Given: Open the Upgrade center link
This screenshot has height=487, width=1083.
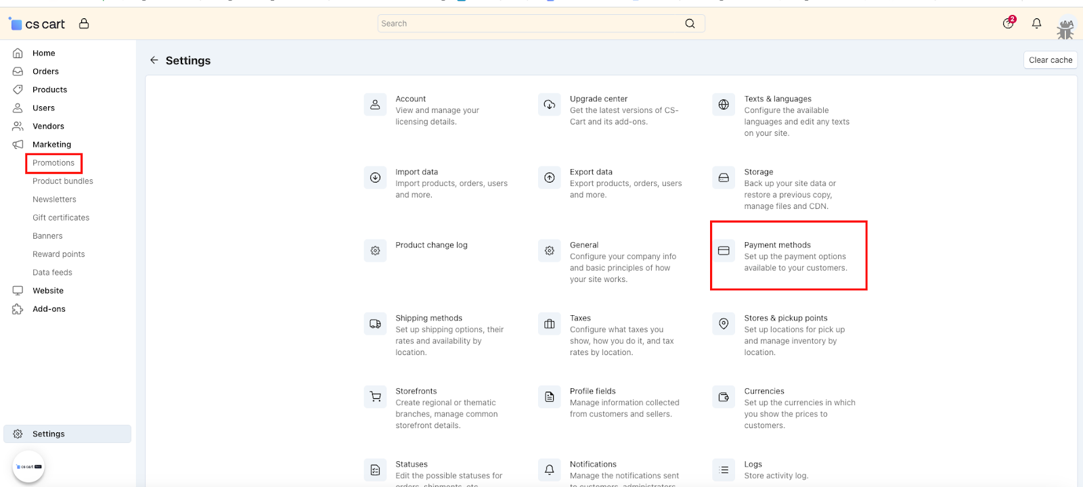Looking at the screenshot, I should (598, 99).
